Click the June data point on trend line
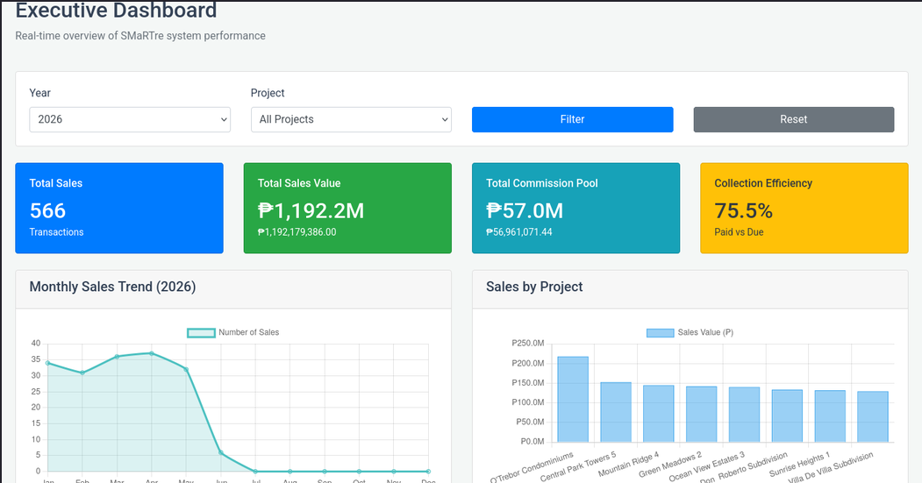 click(x=220, y=452)
